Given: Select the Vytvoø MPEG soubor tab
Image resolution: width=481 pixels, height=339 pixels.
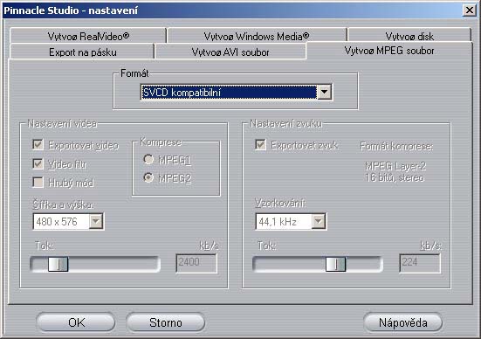Looking at the screenshot, I should tap(389, 51).
